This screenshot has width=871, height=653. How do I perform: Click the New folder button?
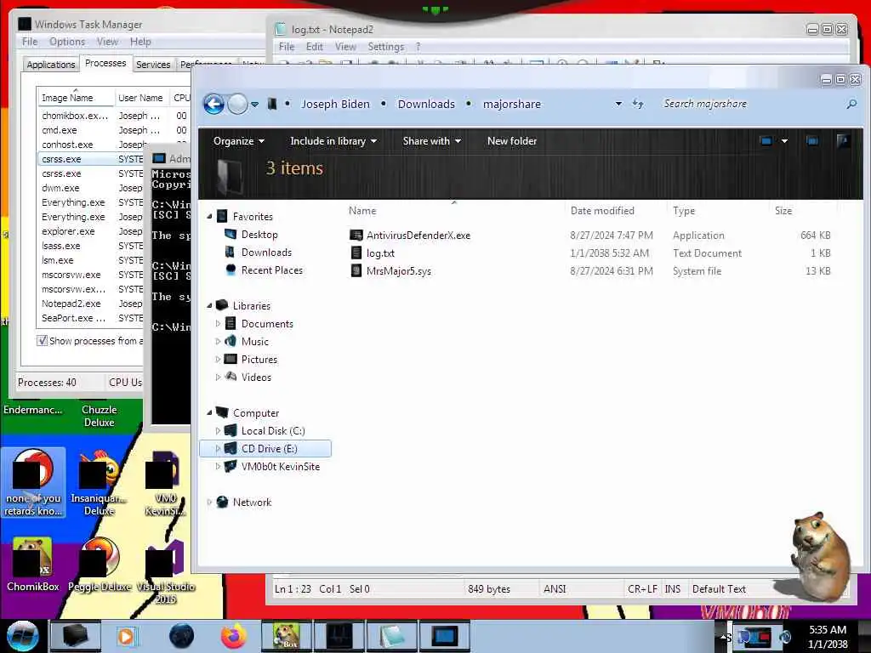pos(511,141)
